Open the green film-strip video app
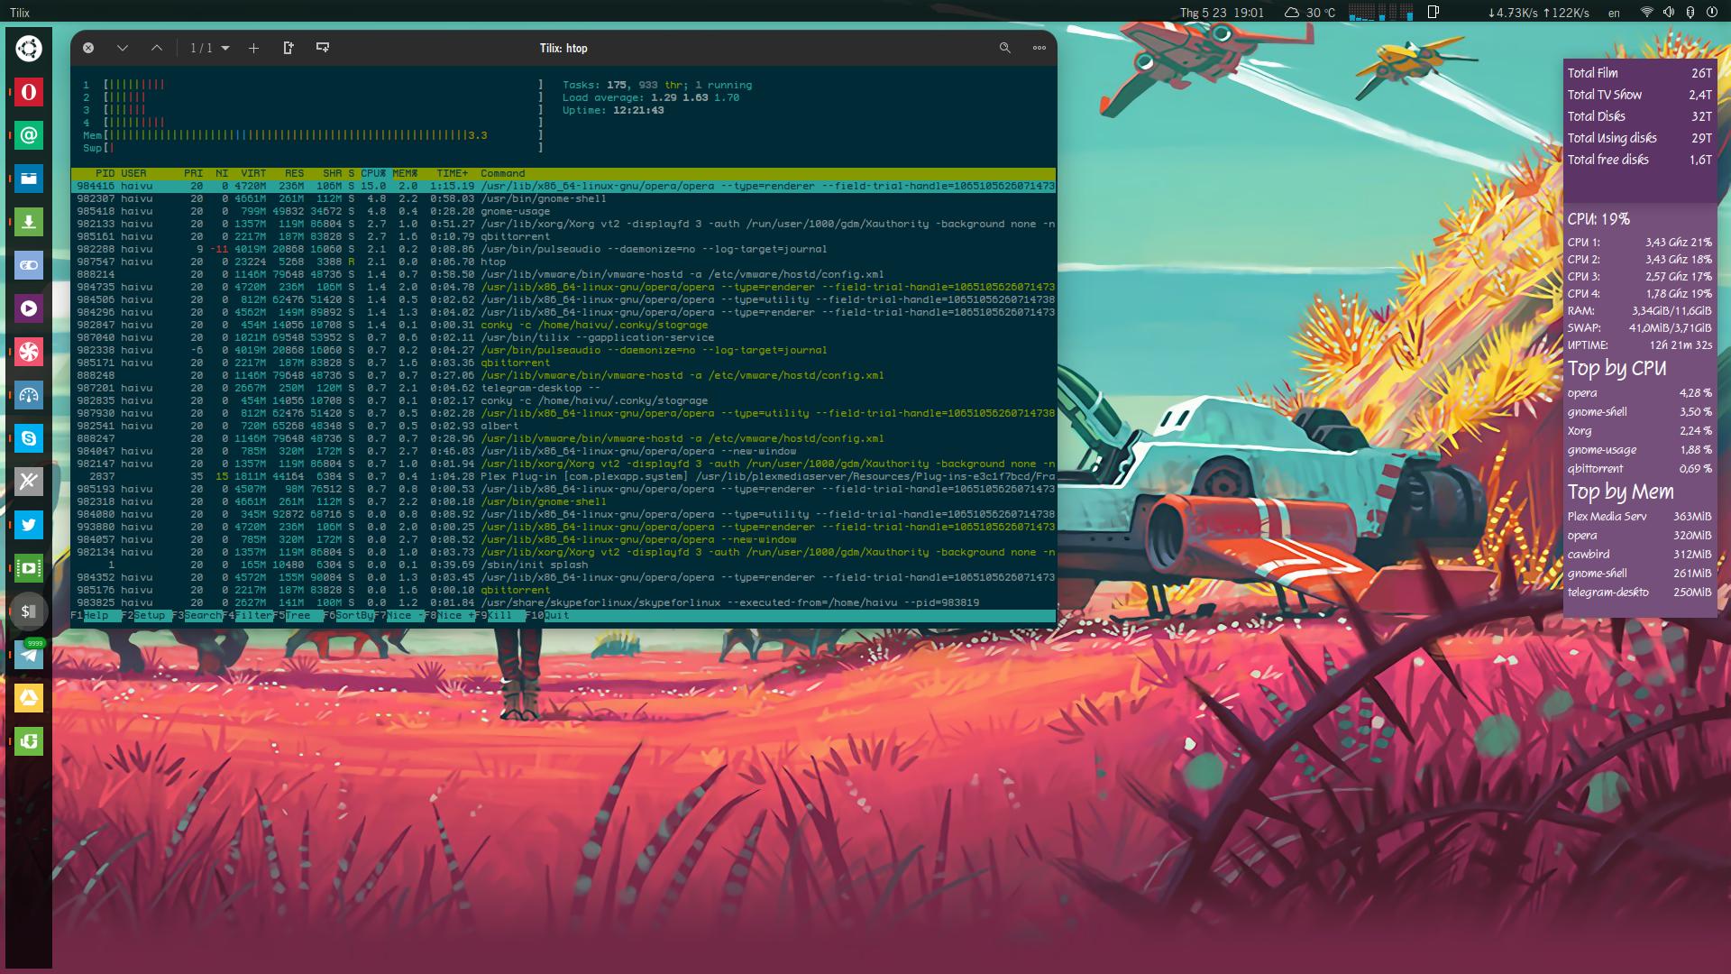Image resolution: width=1731 pixels, height=974 pixels. [x=29, y=568]
